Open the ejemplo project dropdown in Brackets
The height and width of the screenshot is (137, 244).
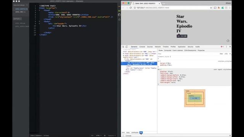pyautogui.click(x=17, y=19)
